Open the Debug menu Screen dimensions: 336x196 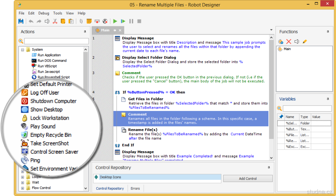(44, 13)
